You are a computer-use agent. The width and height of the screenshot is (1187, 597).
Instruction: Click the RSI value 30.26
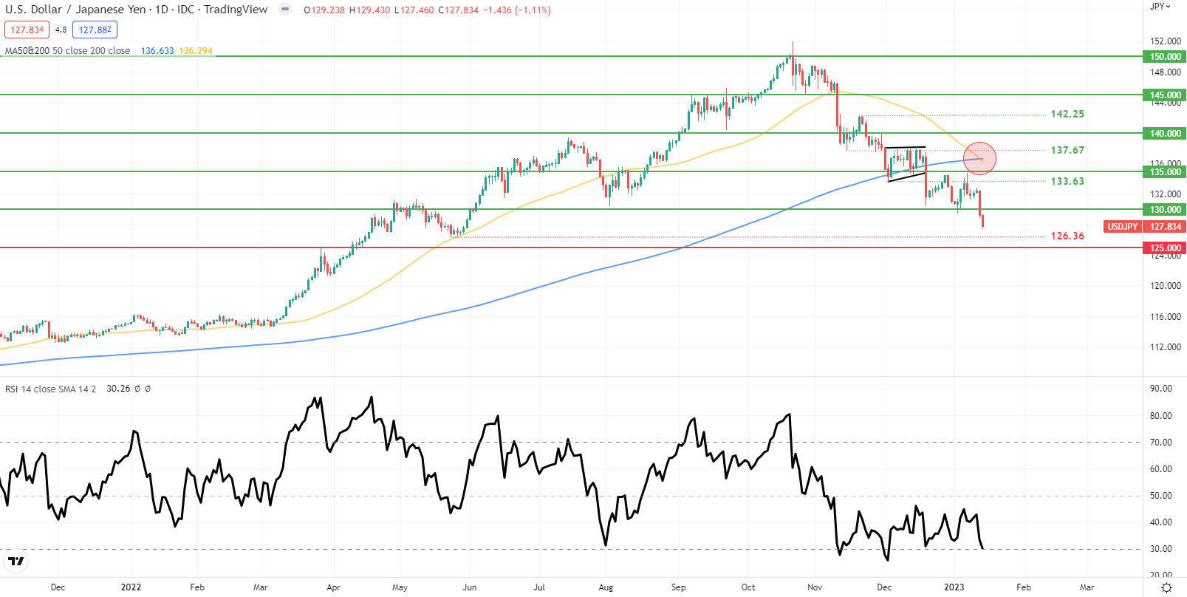click(118, 389)
